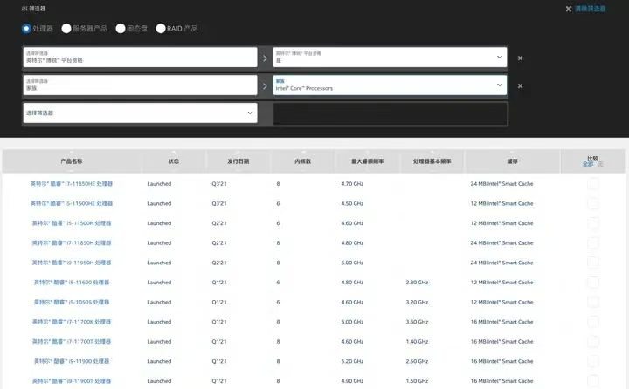Tick compare checkbox for i5-11600 row

pyautogui.click(x=593, y=282)
